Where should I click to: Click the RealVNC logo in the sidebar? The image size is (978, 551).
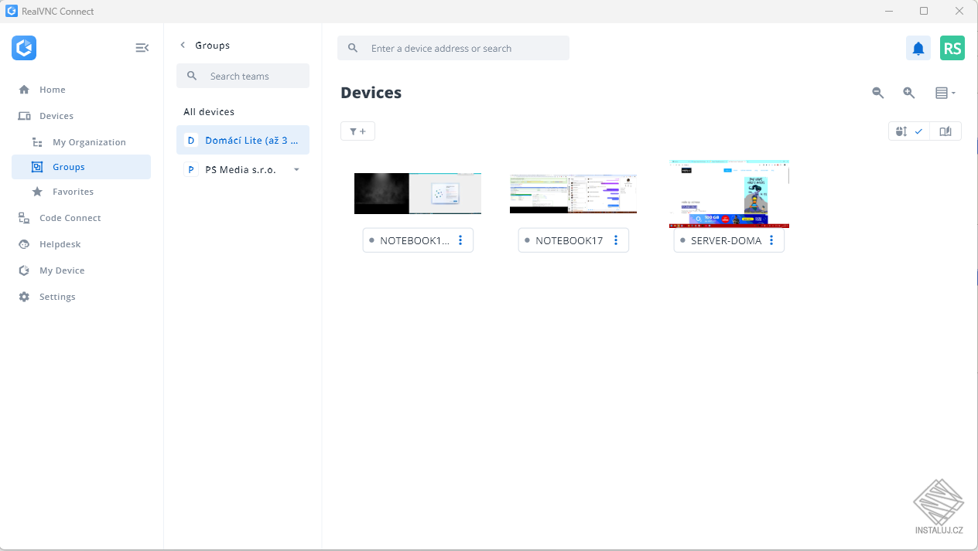[24, 48]
